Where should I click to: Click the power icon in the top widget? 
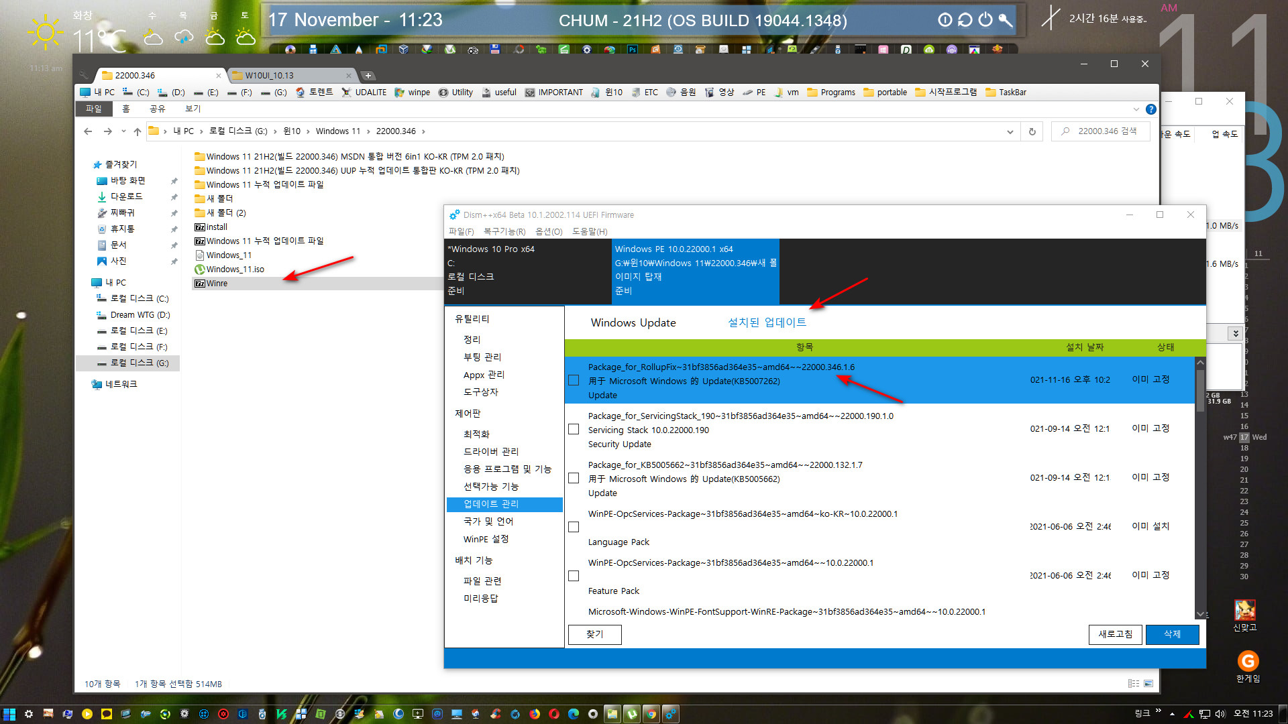985,19
